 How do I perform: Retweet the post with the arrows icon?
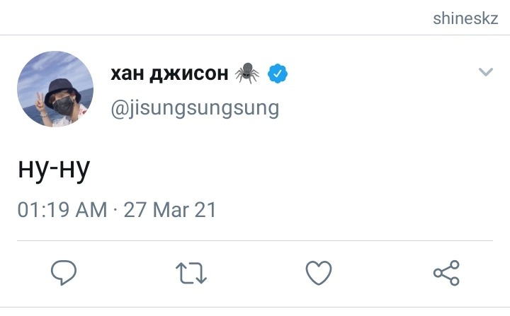[x=191, y=273]
